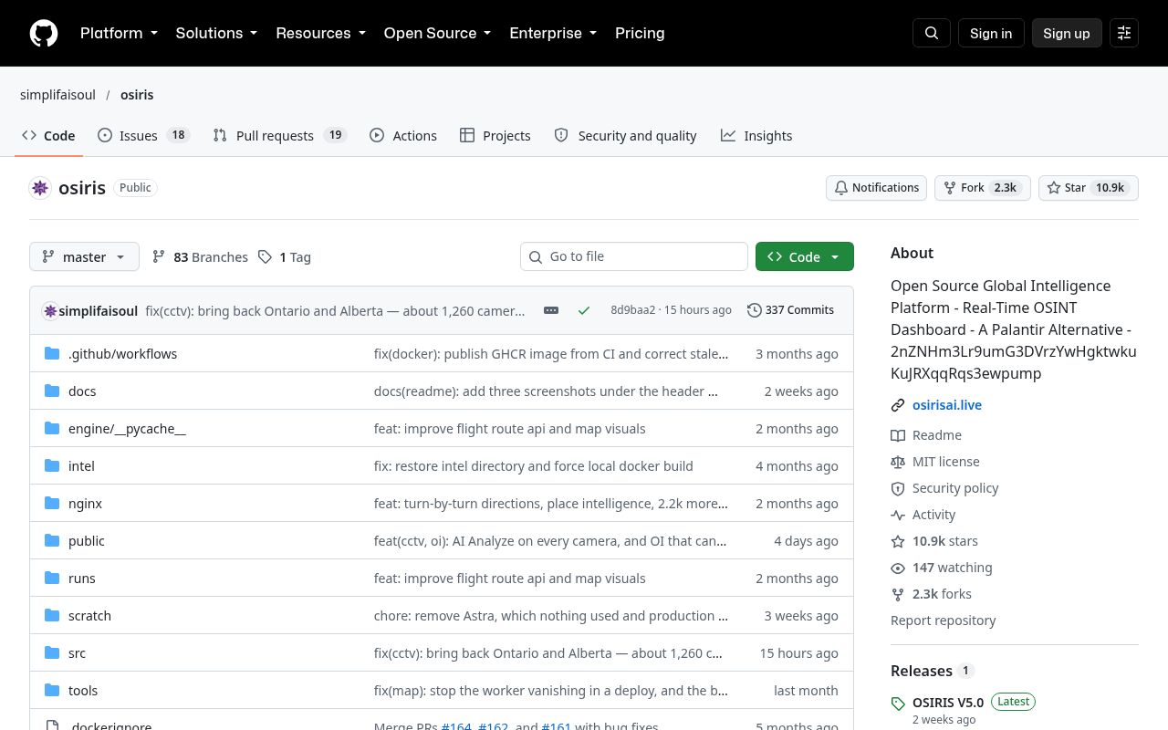The width and height of the screenshot is (1168, 730).
Task: Expand the Enterprise menu
Action: (553, 33)
